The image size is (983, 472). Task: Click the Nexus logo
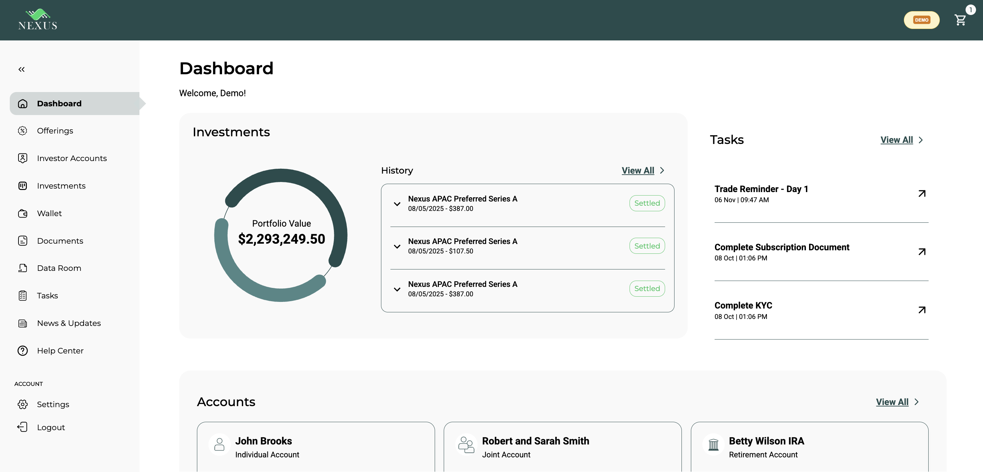click(37, 20)
